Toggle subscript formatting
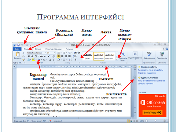Image resolution: width=176 pixels, height=132 pixels. [45, 56]
